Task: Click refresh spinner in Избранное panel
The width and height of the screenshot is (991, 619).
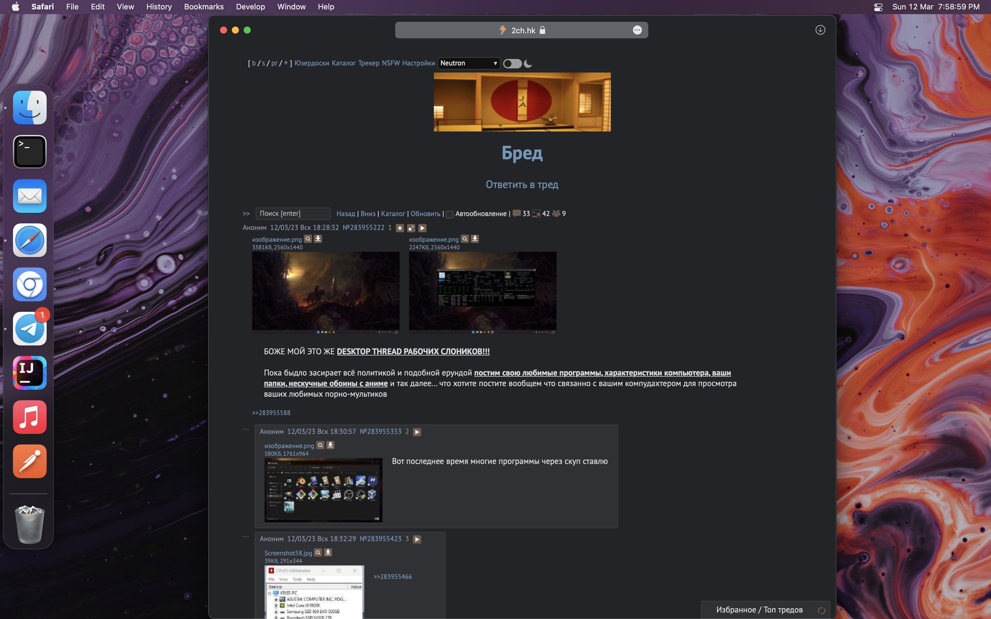Action: pyautogui.click(x=821, y=610)
